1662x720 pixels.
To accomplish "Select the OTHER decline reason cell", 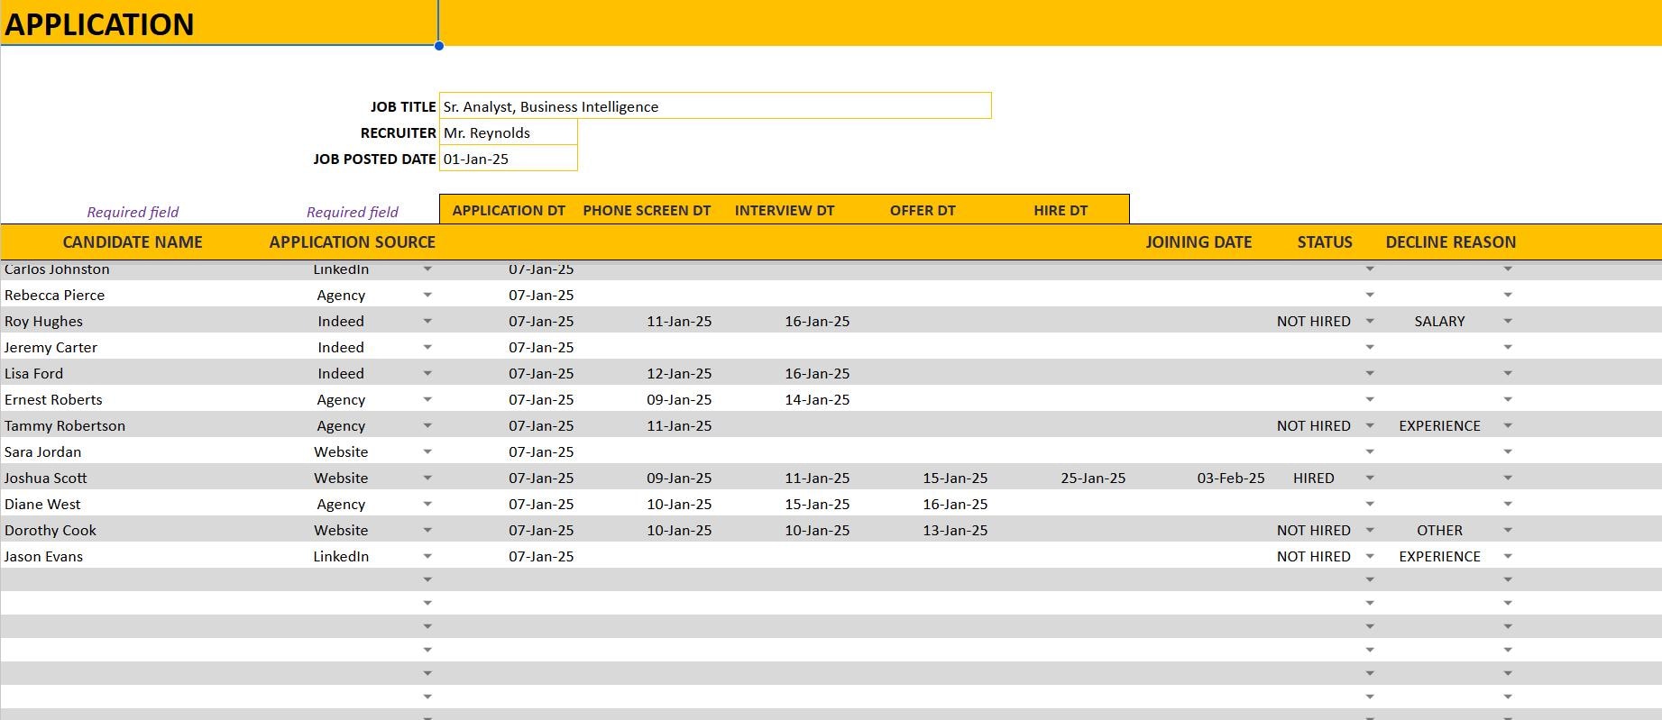I will (1439, 530).
